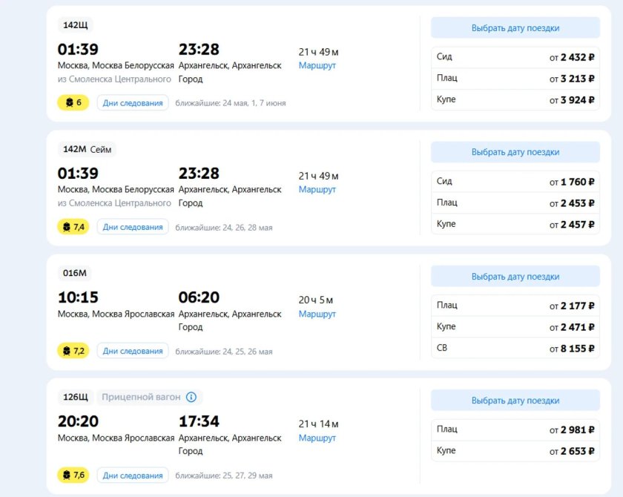Click the 7,4 rating badge on train 142М
The width and height of the screenshot is (623, 497).
point(73,227)
